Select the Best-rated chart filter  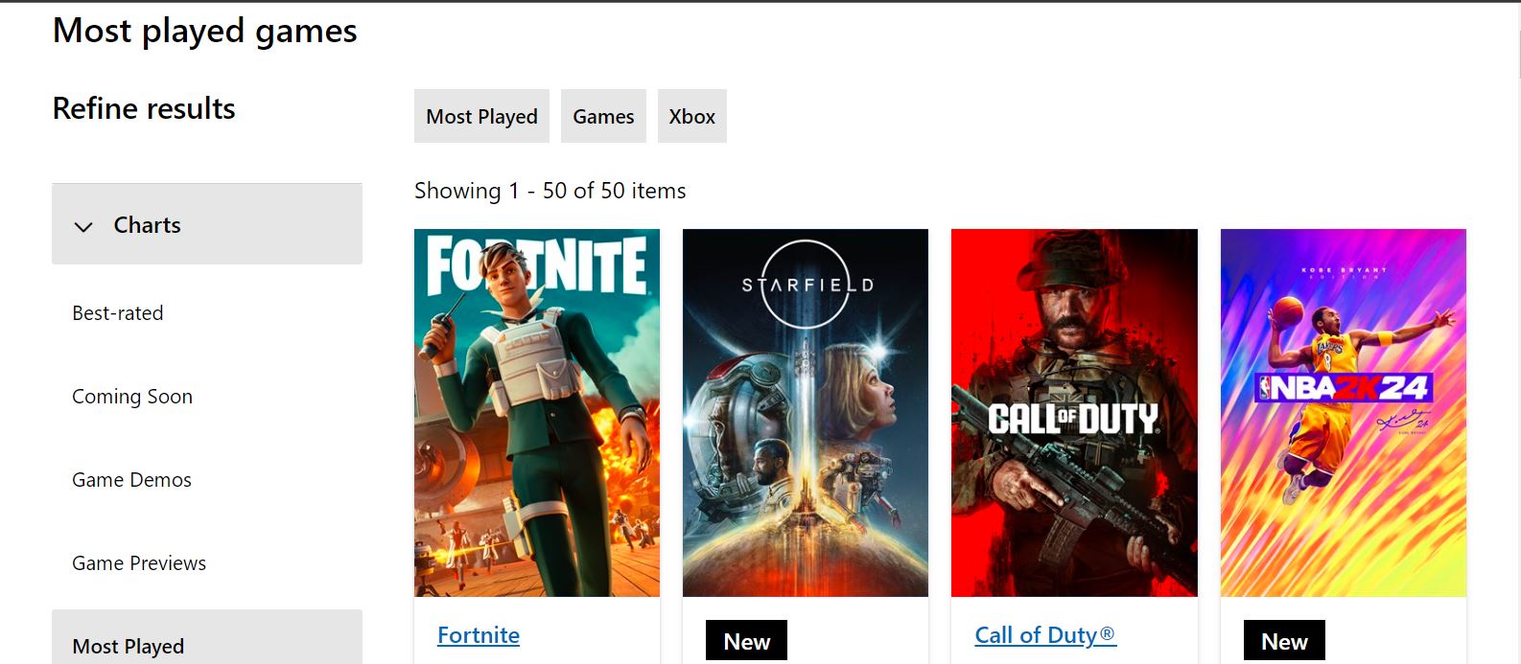(118, 313)
